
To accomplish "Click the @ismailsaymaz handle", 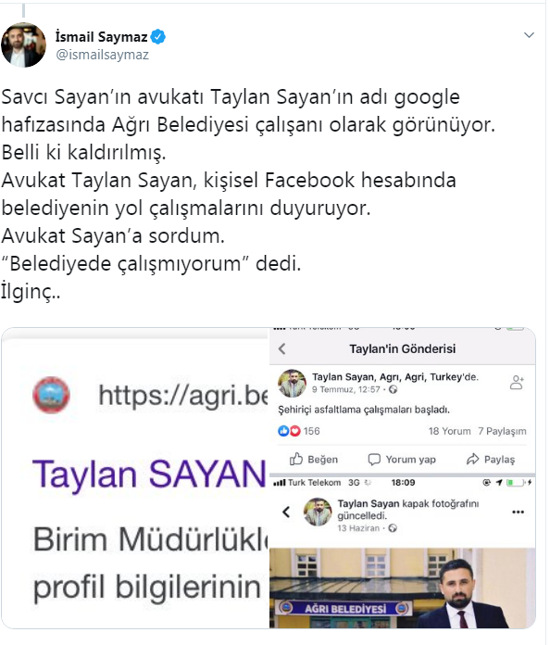I will pyautogui.click(x=102, y=55).
